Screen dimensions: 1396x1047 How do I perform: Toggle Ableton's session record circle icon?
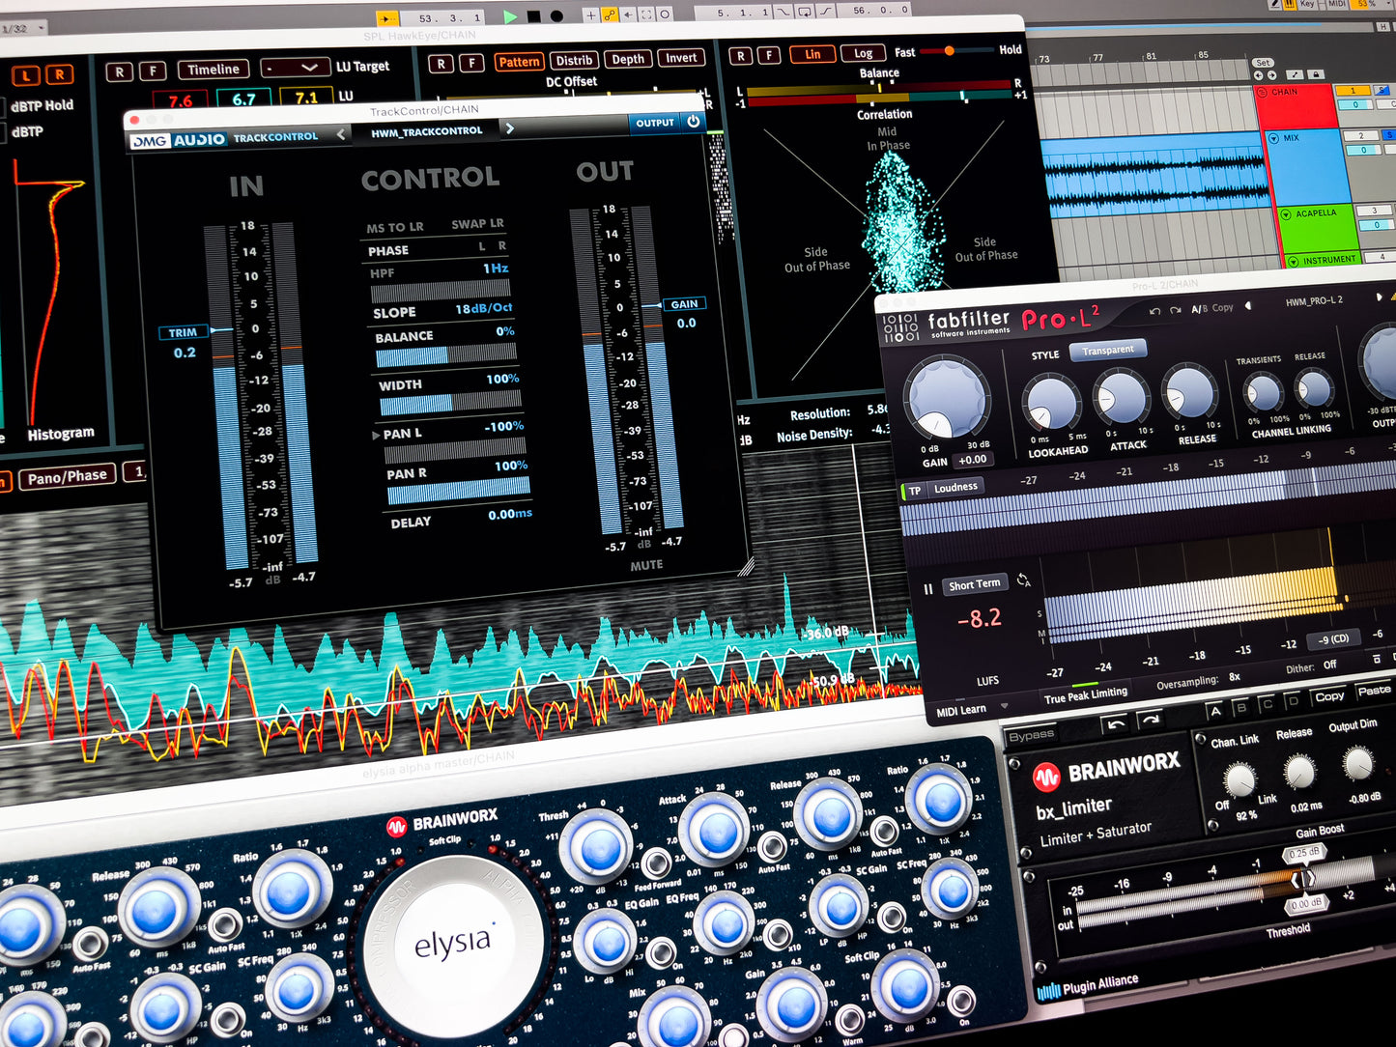(666, 14)
